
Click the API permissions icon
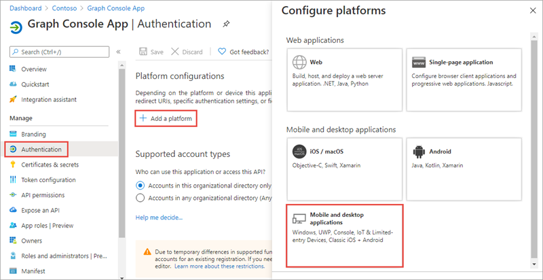tap(13, 195)
